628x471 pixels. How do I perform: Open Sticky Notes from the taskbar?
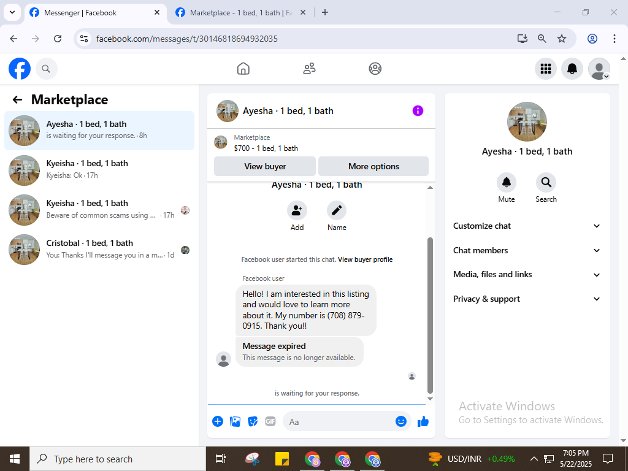point(282,459)
